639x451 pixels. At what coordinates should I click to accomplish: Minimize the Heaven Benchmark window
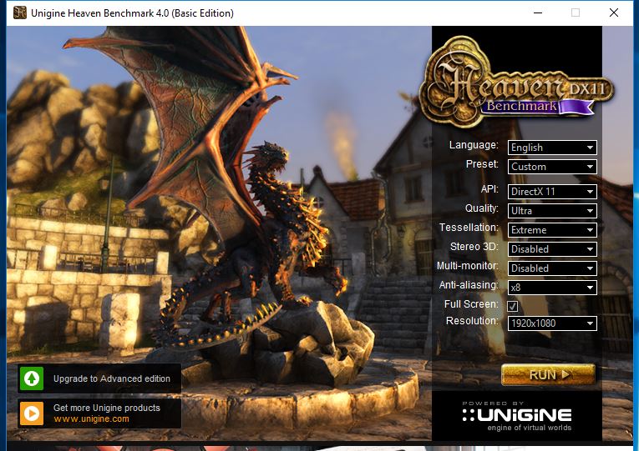[538, 13]
